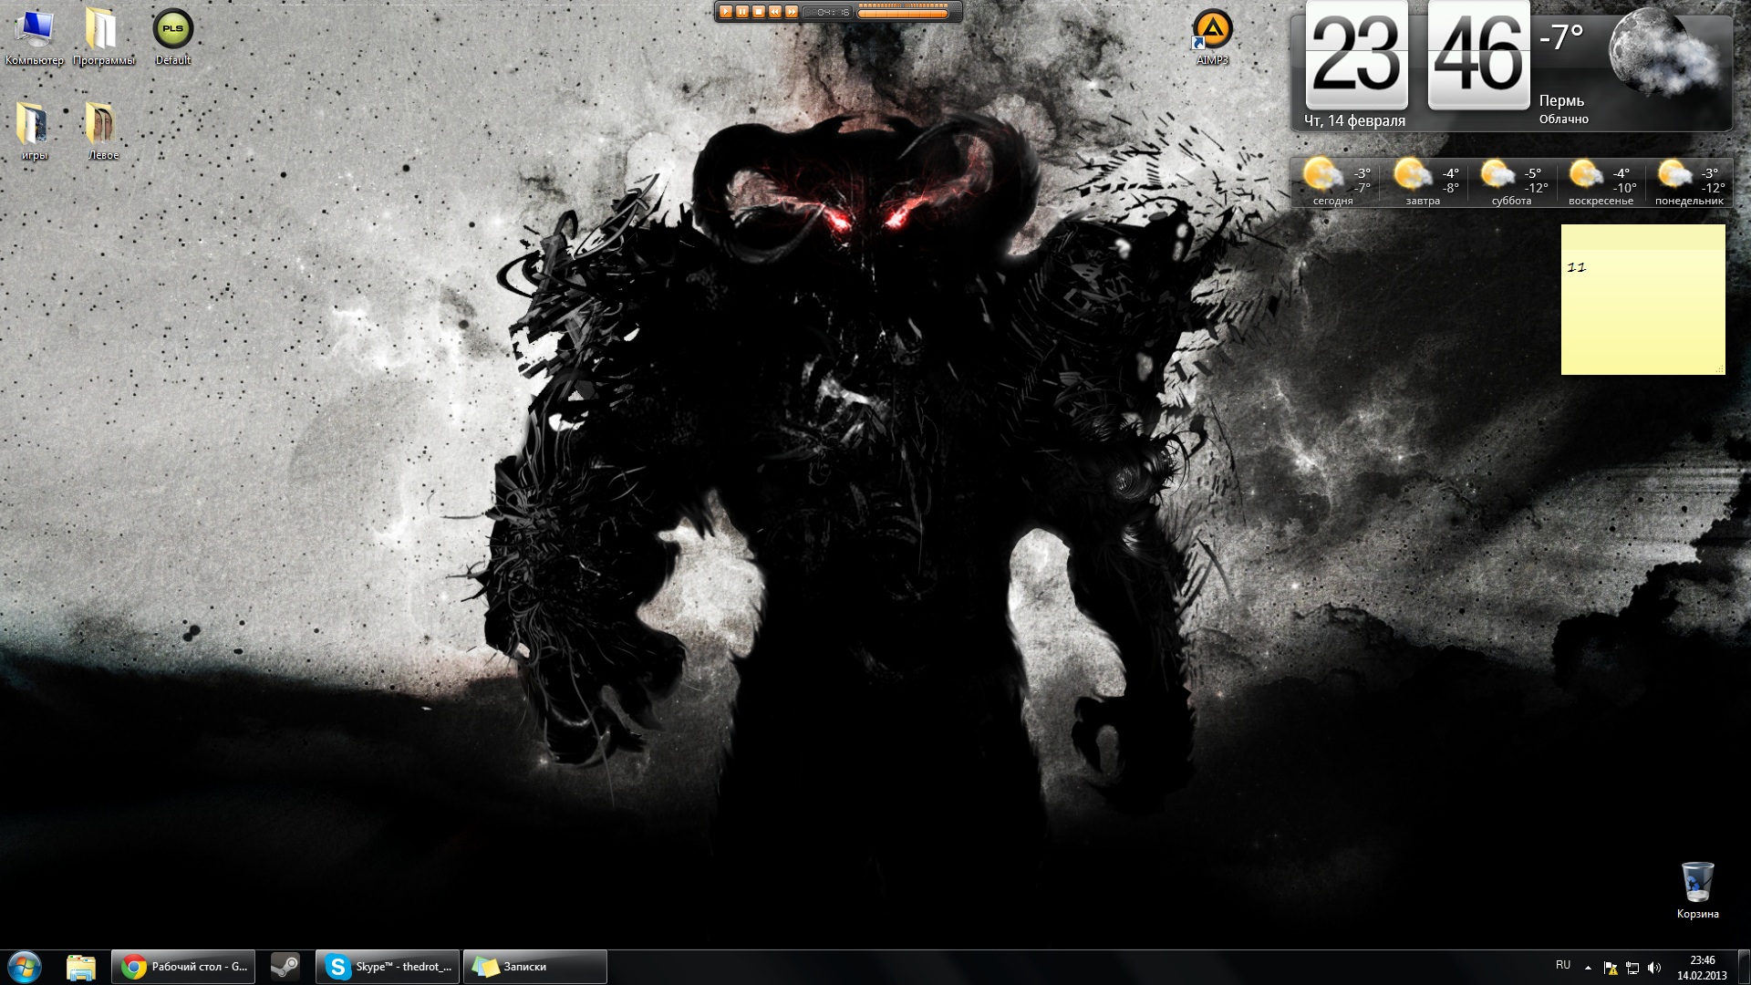
Task: Open Windows Explorer from taskbar
Action: [81, 967]
